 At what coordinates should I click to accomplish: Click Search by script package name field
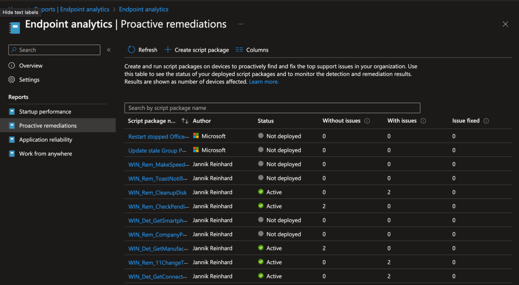point(272,108)
